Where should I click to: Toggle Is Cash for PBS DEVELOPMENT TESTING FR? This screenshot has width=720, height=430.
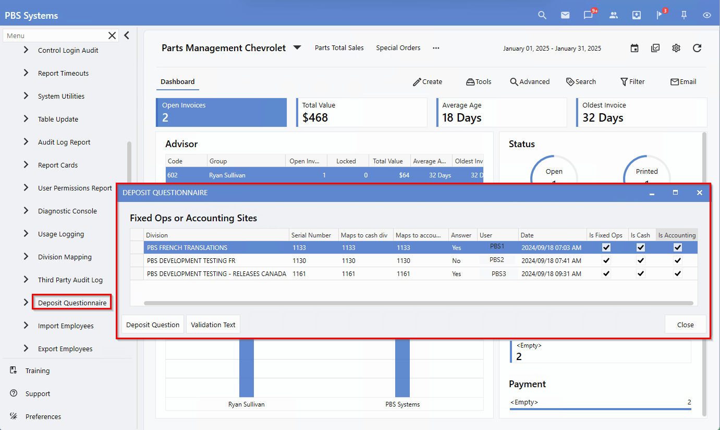[641, 260]
